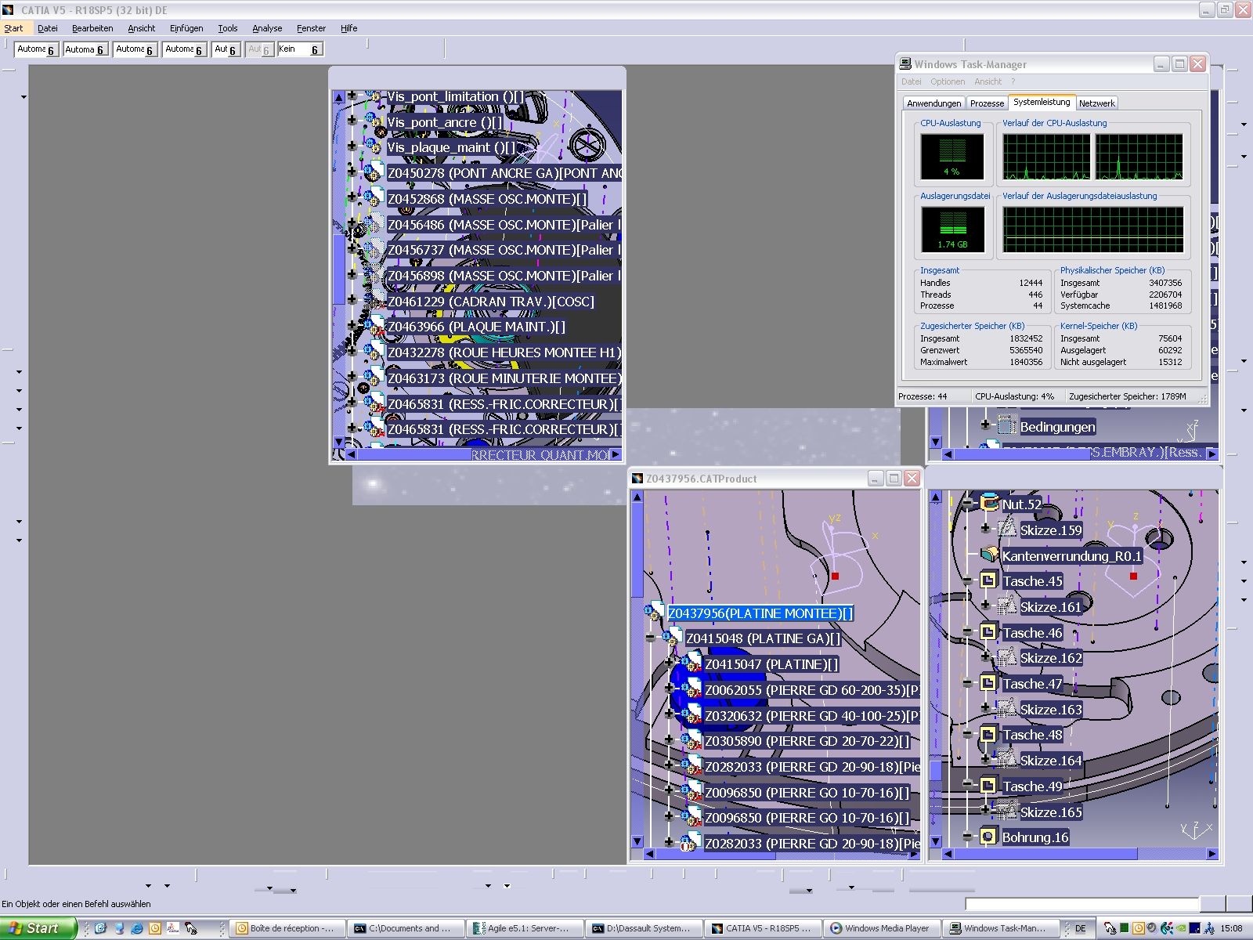Screen dimensions: 1253x940
Task: Click the vertical scrollbar thumb of the Tasche tree window
Action: pos(935,770)
